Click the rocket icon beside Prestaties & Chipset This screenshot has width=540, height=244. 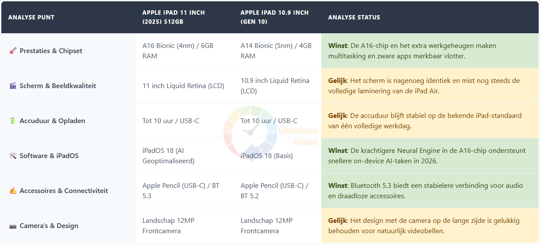pos(13,51)
